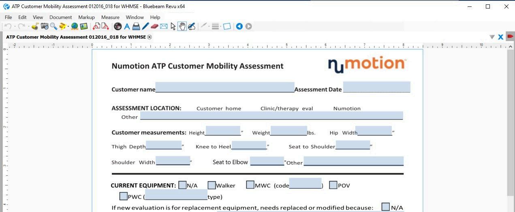Go to previous view blue arrow
This screenshot has width=515, height=212.
coord(239,26)
